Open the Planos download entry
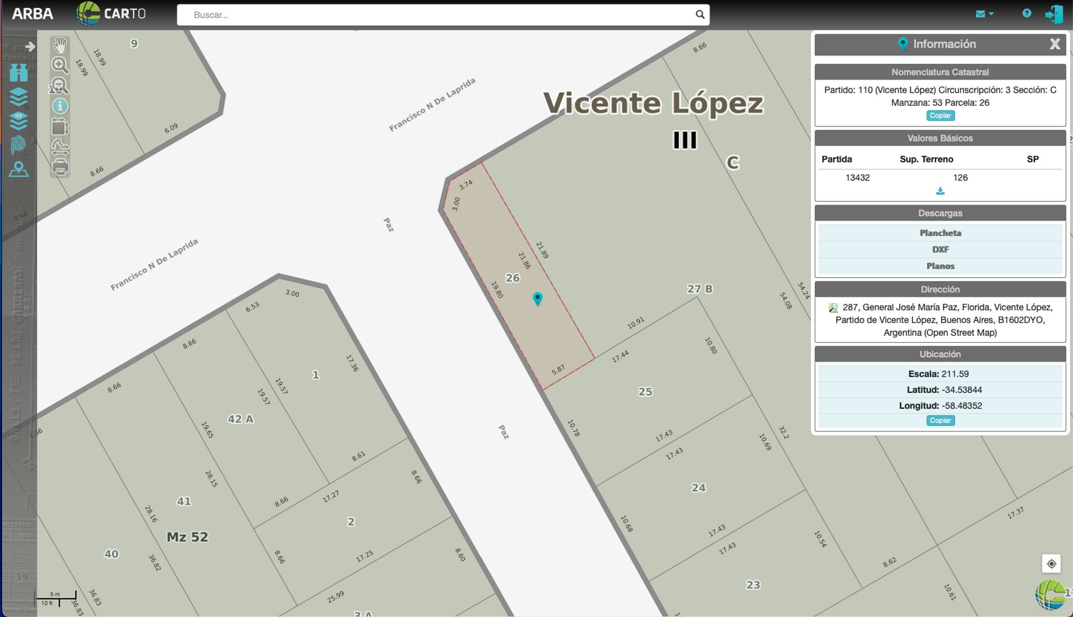Screen dimensions: 1073x617 [x=940, y=266]
